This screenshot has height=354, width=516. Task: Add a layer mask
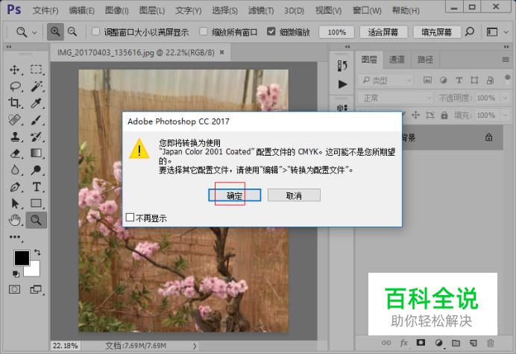pyautogui.click(x=421, y=343)
